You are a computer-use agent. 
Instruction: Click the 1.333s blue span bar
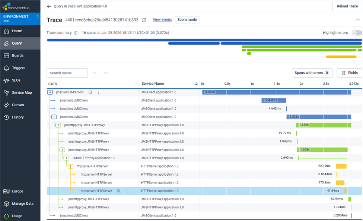tap(319, 117)
